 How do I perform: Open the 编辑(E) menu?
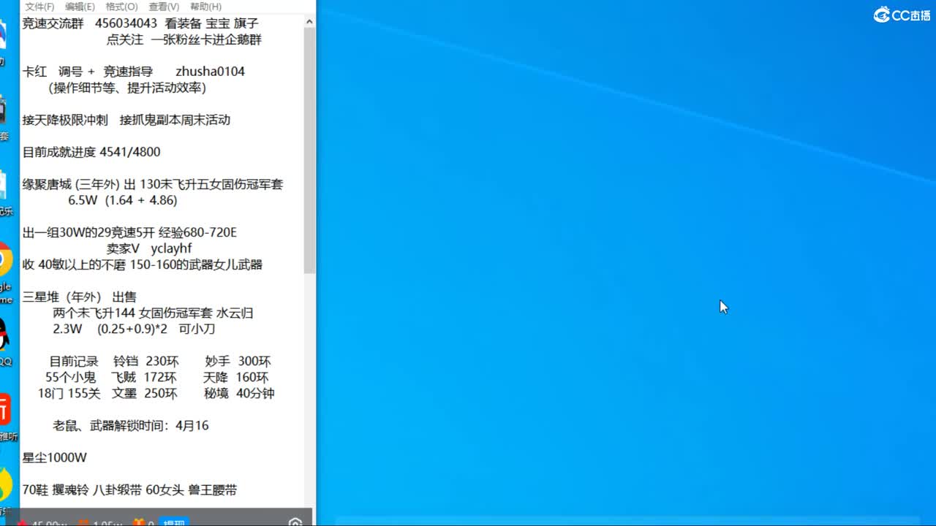[x=80, y=7]
